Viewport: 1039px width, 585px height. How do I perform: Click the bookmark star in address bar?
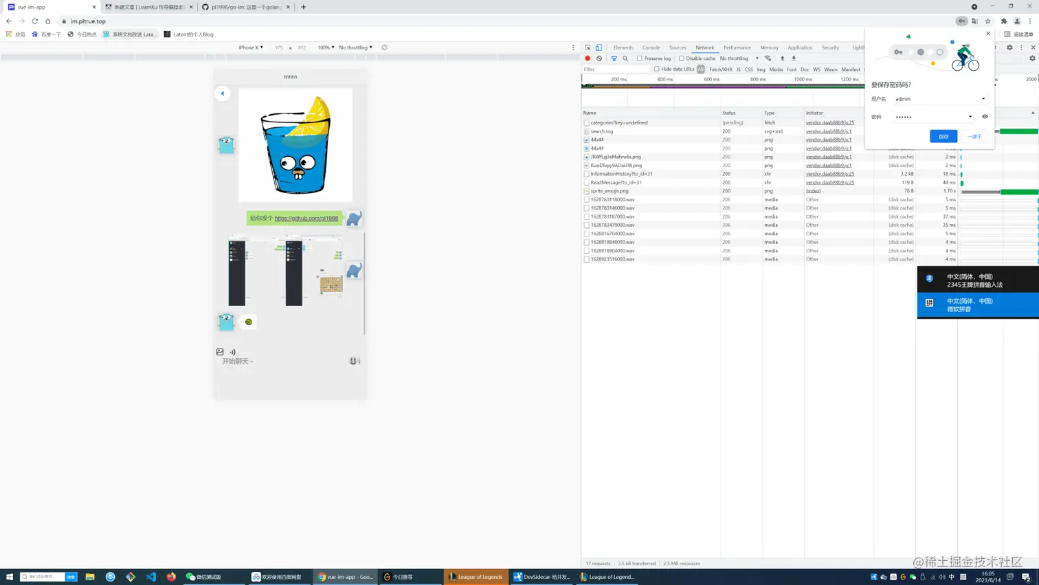987,21
